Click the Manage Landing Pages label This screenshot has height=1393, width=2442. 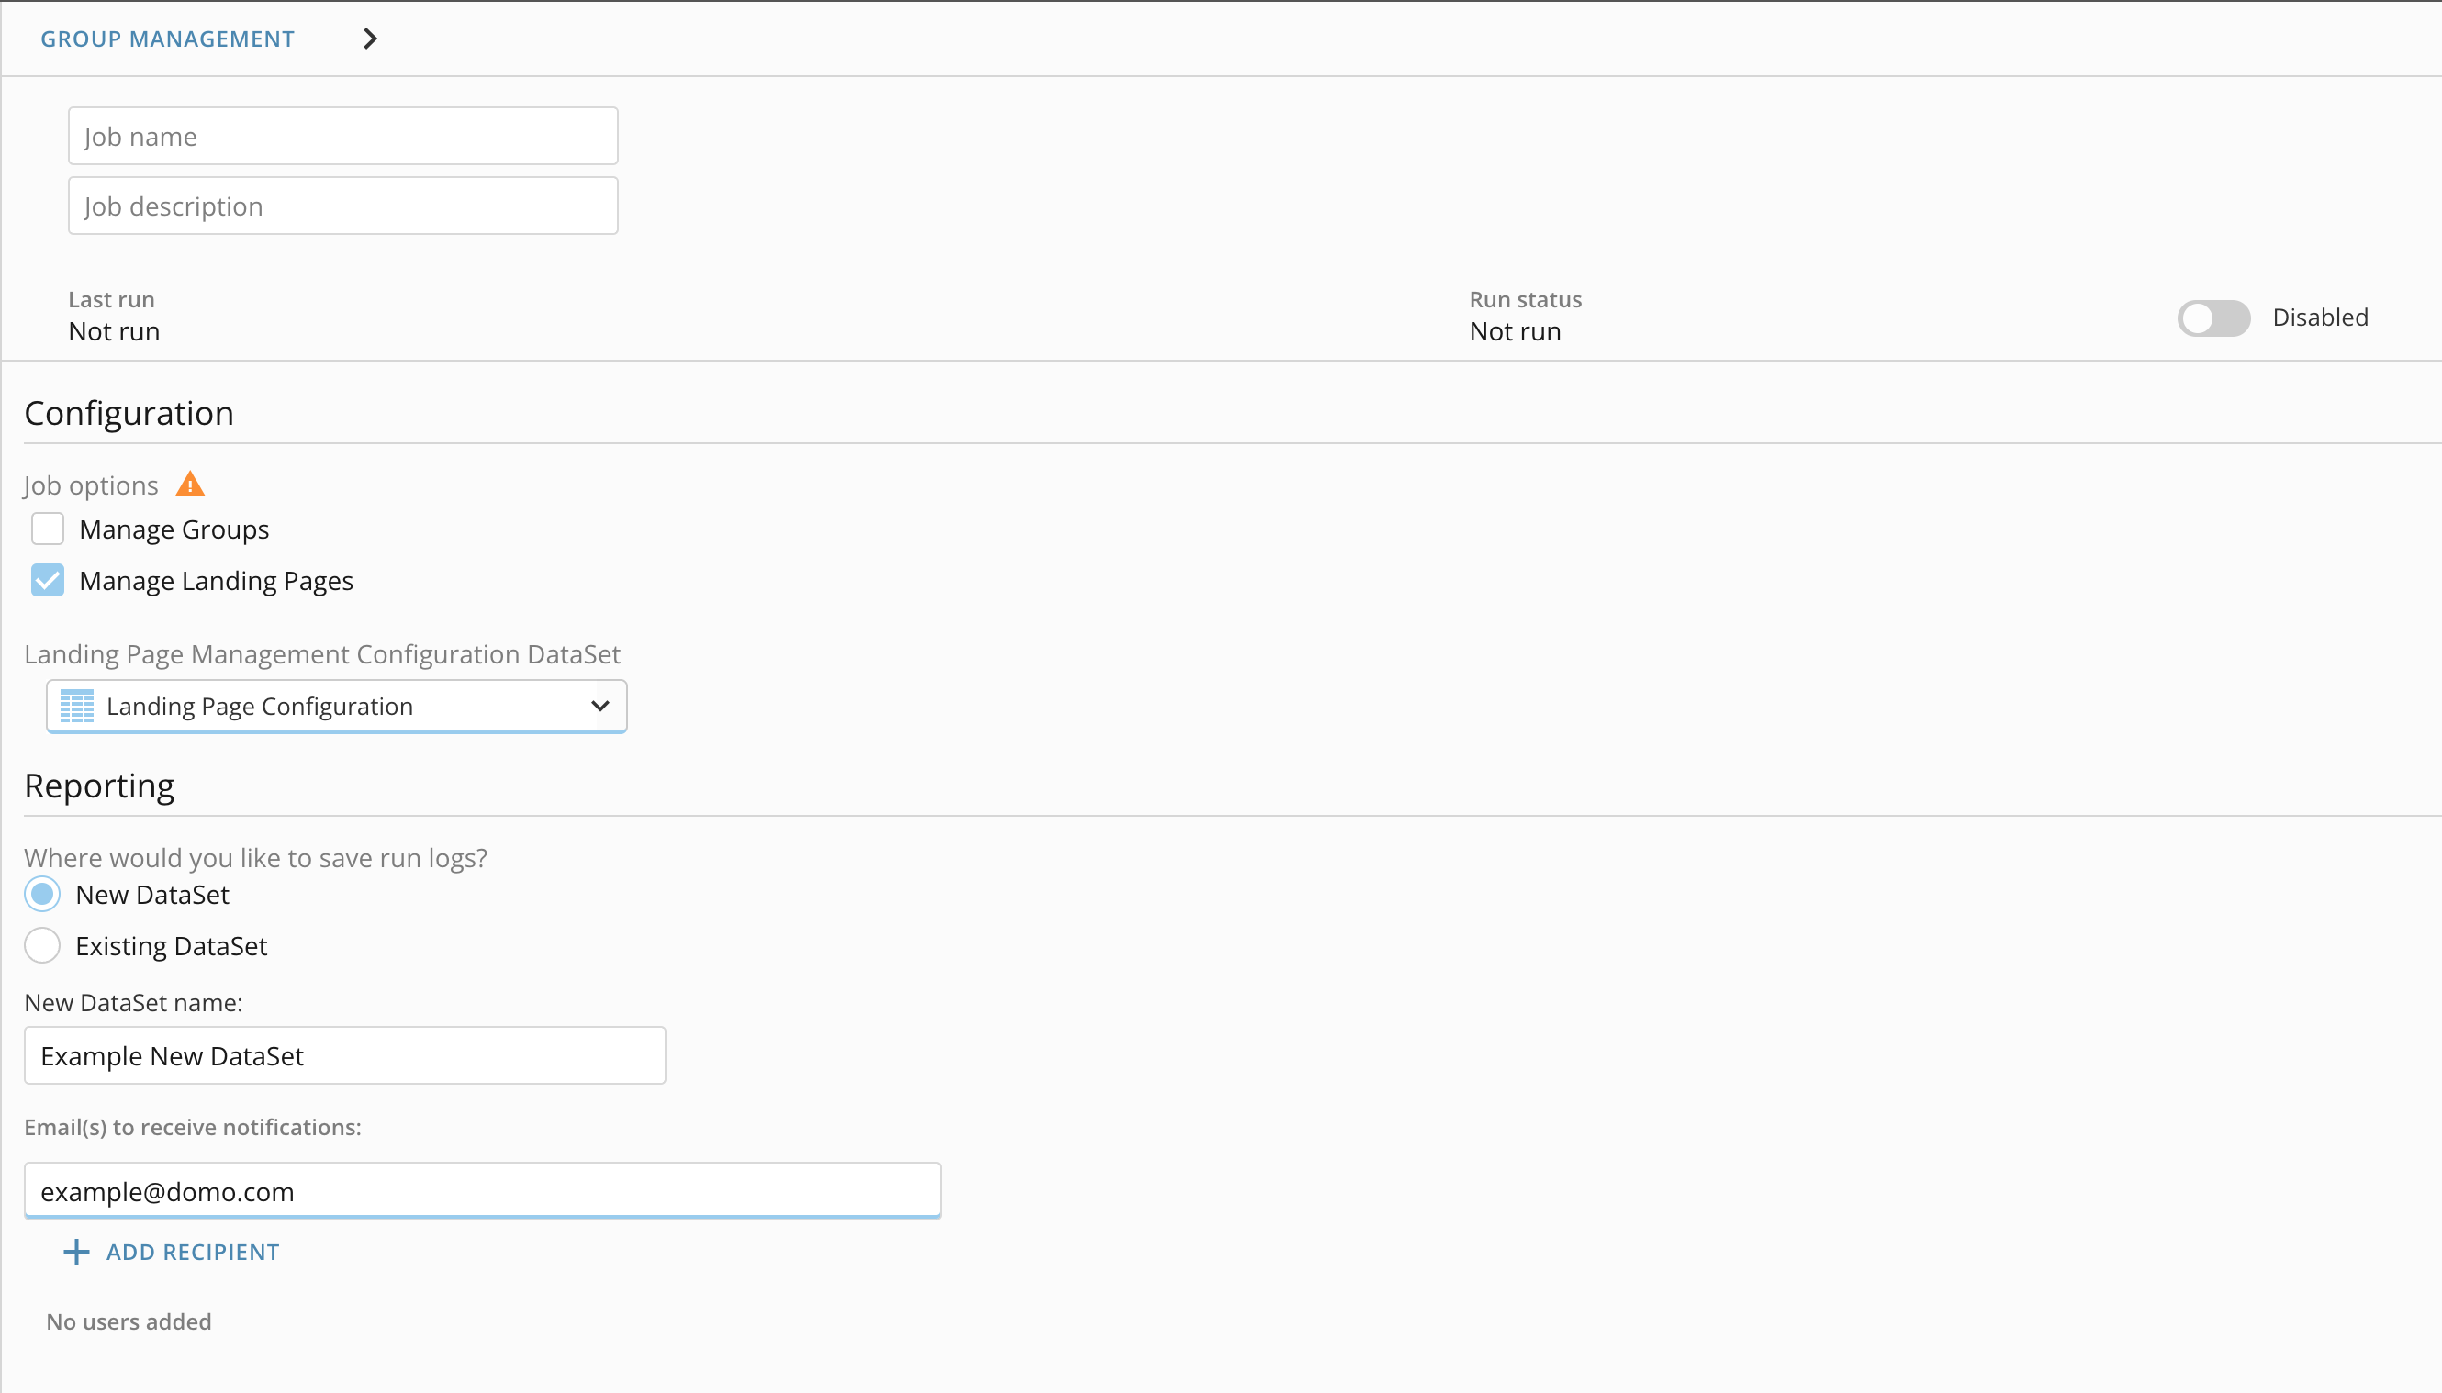coord(217,581)
